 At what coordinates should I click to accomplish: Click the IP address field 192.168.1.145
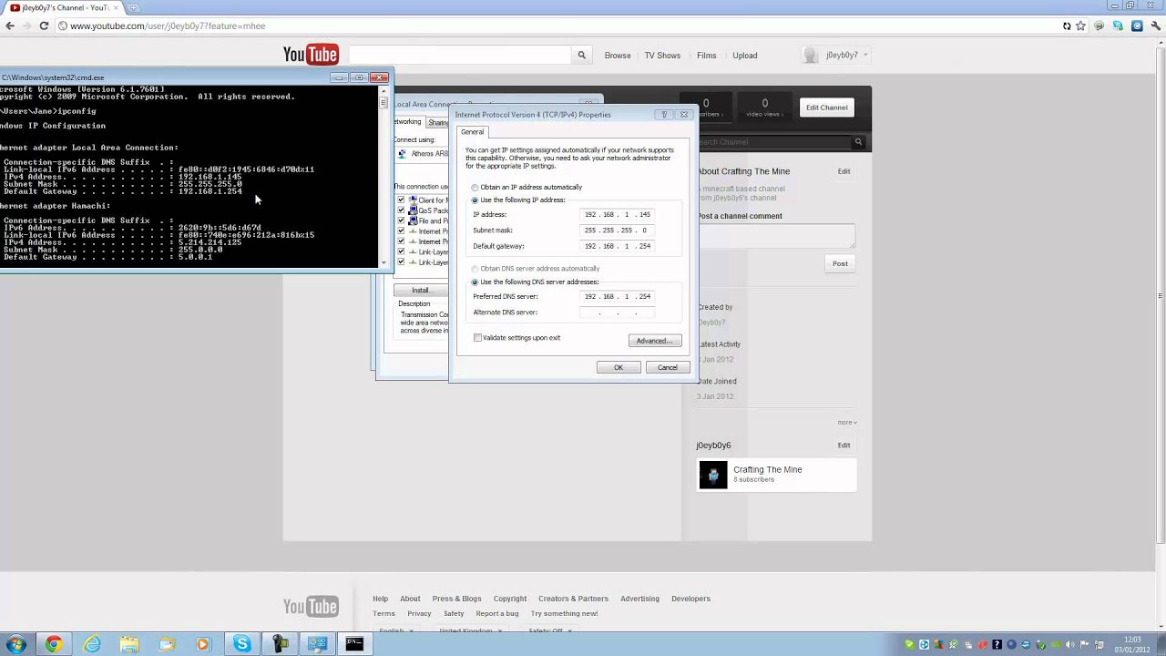click(x=618, y=215)
